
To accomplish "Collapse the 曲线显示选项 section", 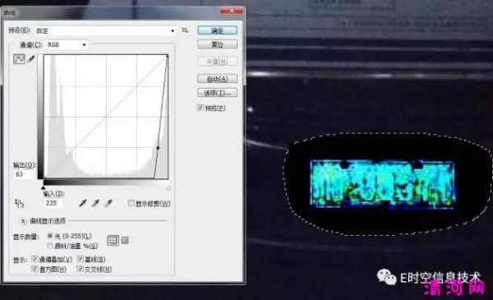I will [x=23, y=221].
